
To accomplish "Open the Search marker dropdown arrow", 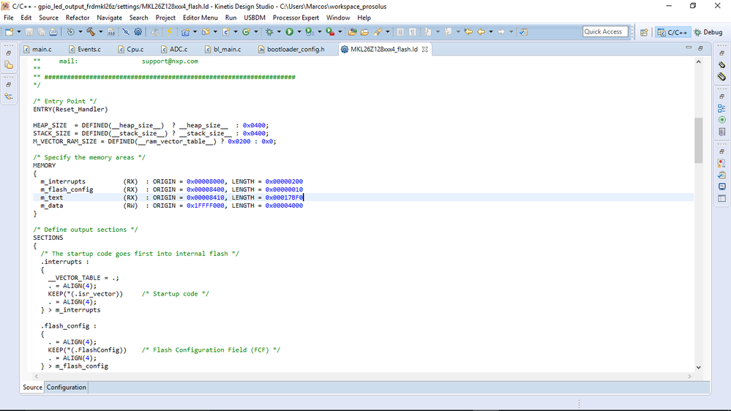I will click(387, 31).
